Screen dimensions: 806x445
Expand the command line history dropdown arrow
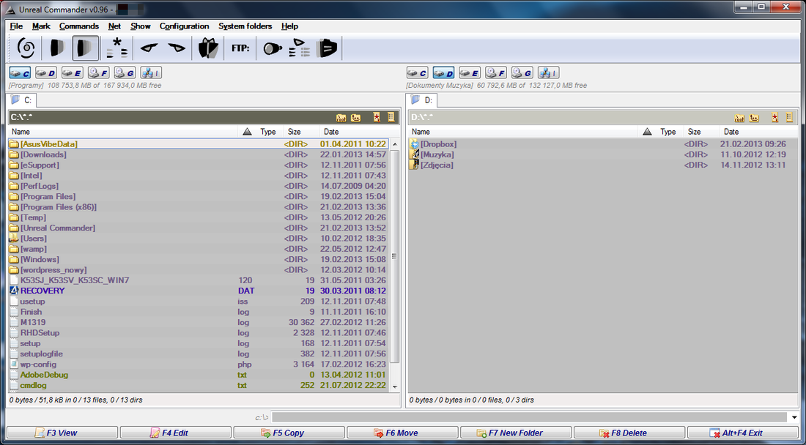795,417
